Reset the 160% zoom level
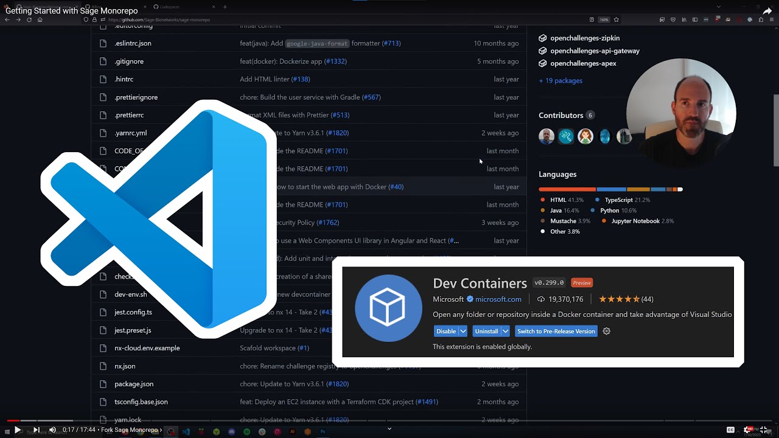The height and width of the screenshot is (438, 779). (604, 19)
